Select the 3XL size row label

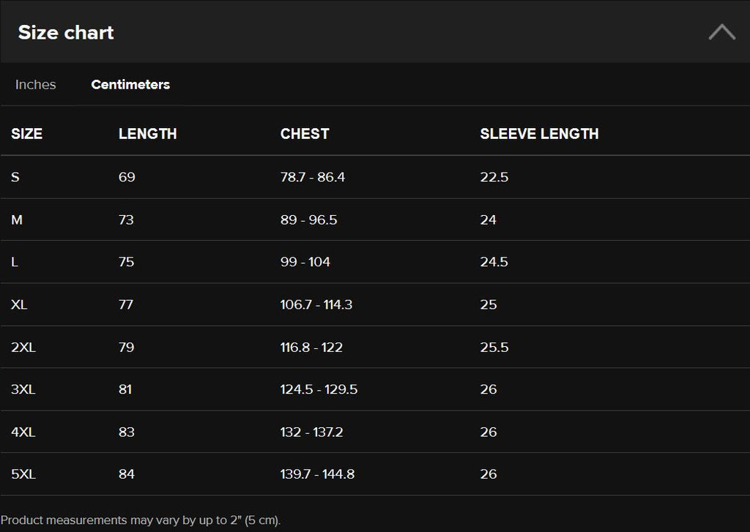click(x=23, y=389)
